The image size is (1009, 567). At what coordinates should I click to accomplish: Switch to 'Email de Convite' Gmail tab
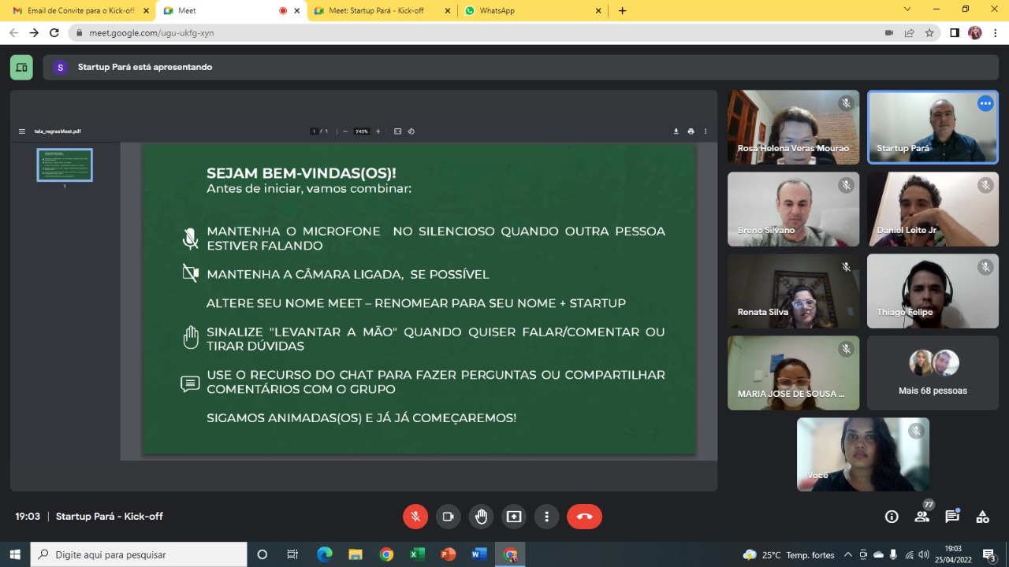79,11
